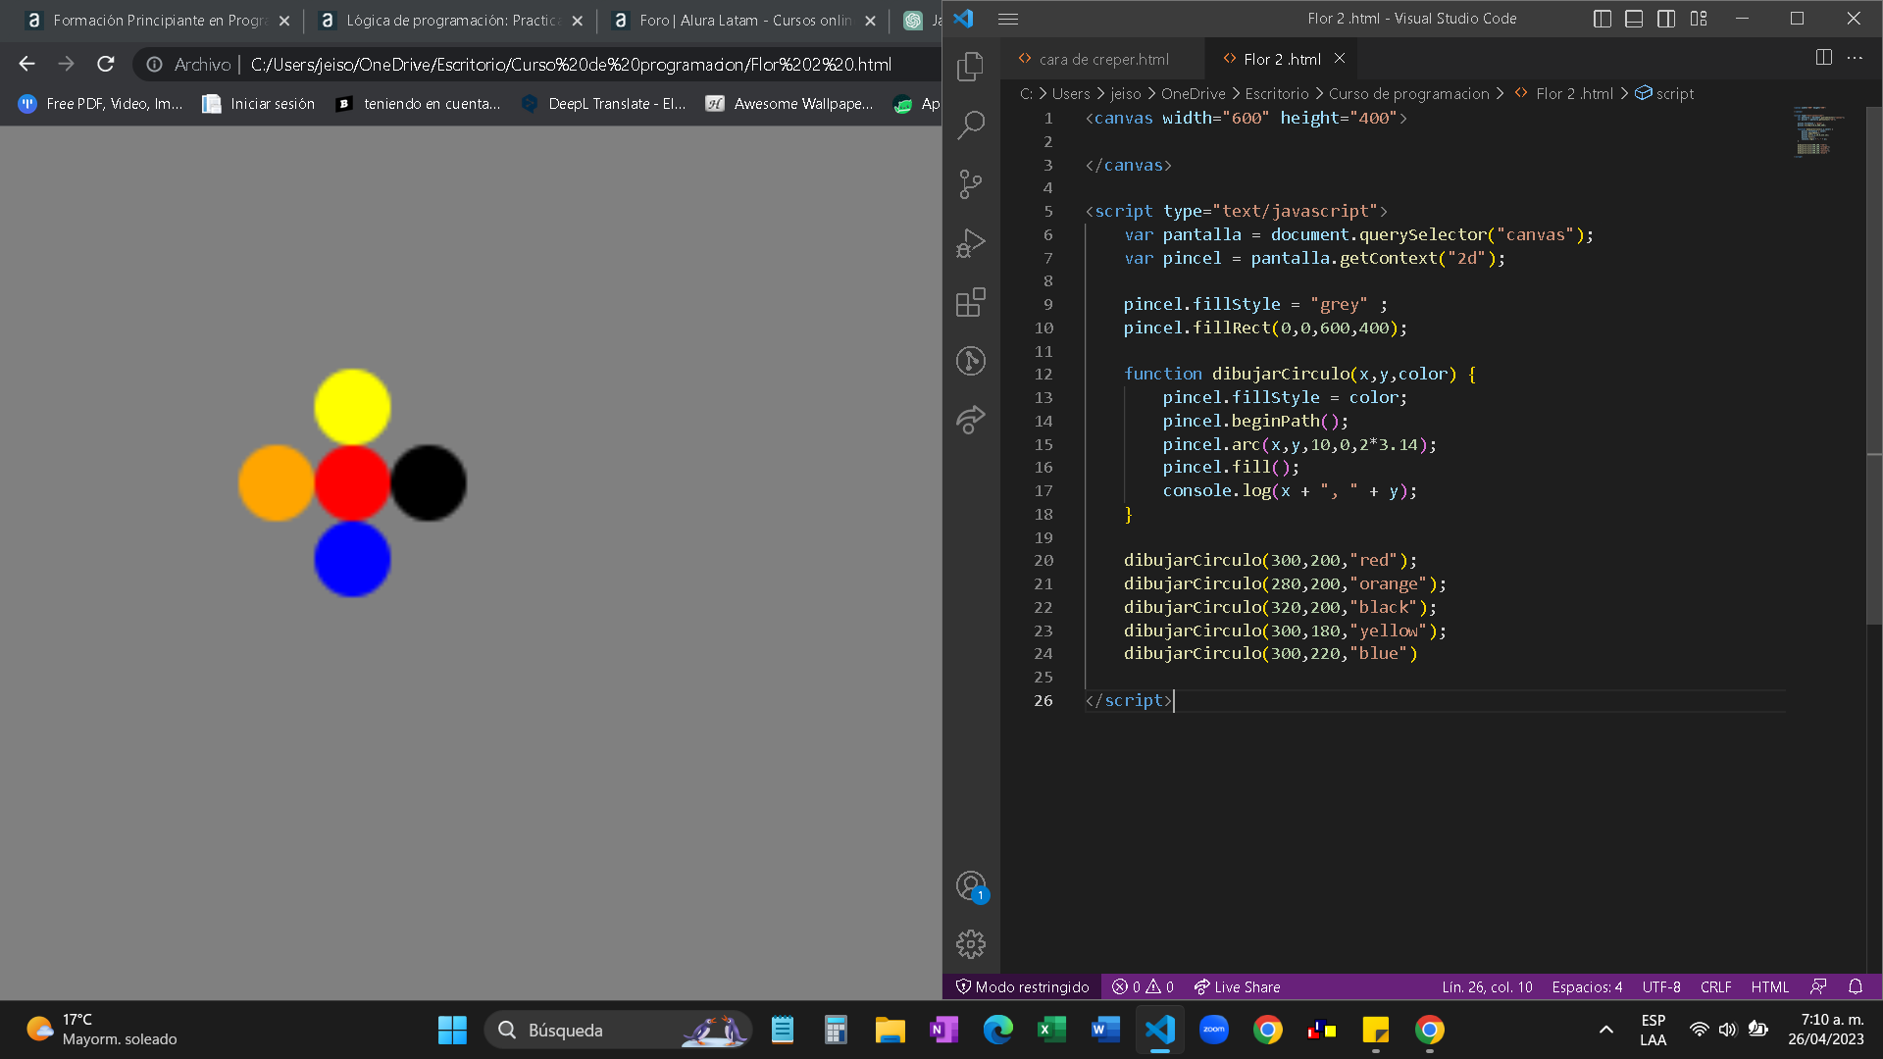1883x1059 pixels.
Task: Open Word from the taskbar
Action: 1105,1030
